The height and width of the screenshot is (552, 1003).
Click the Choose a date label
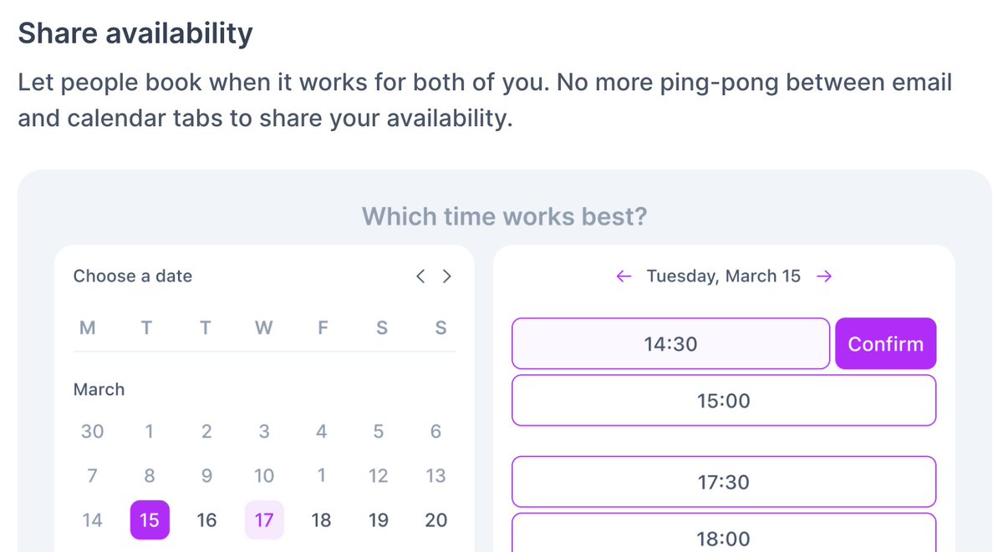point(133,276)
